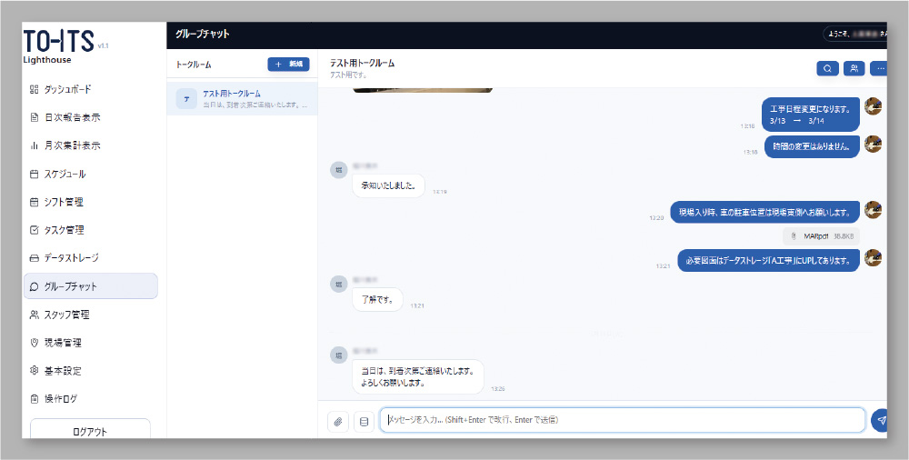Navigate to シフト管理
Image resolution: width=909 pixels, height=460 pixels.
[64, 202]
